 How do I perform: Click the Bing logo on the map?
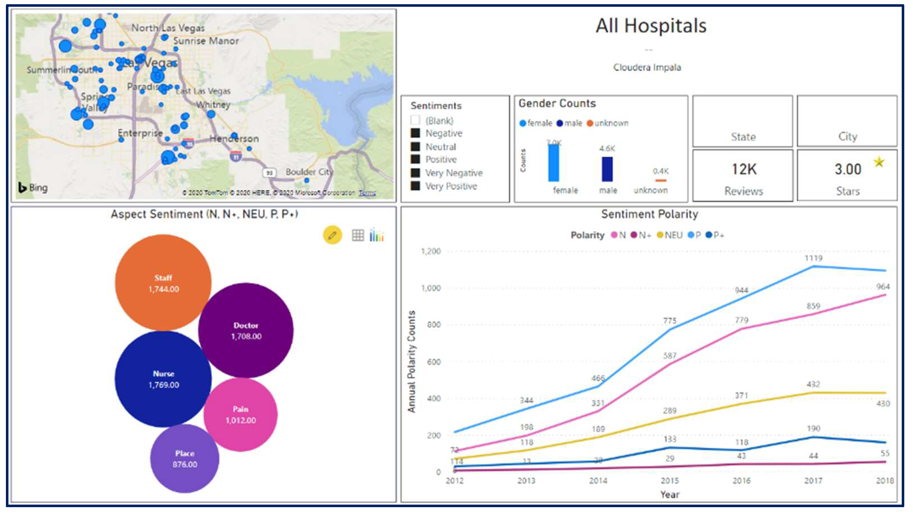[x=33, y=187]
